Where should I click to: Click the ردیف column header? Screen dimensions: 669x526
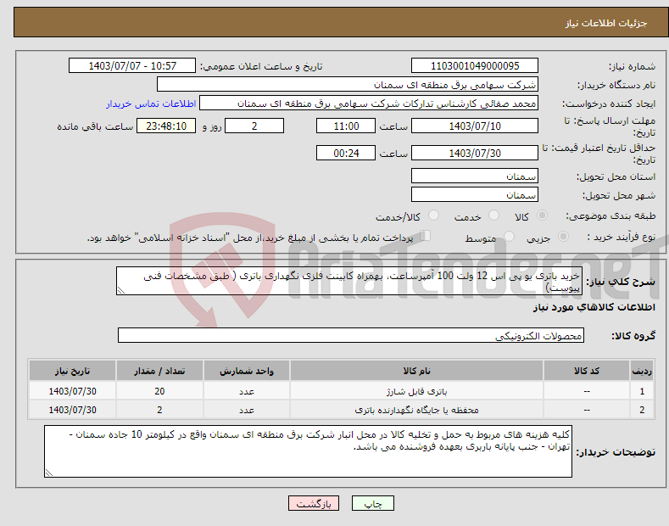click(x=642, y=371)
